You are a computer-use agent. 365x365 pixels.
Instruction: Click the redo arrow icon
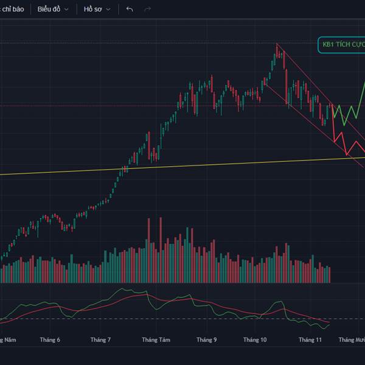pyautogui.click(x=147, y=9)
